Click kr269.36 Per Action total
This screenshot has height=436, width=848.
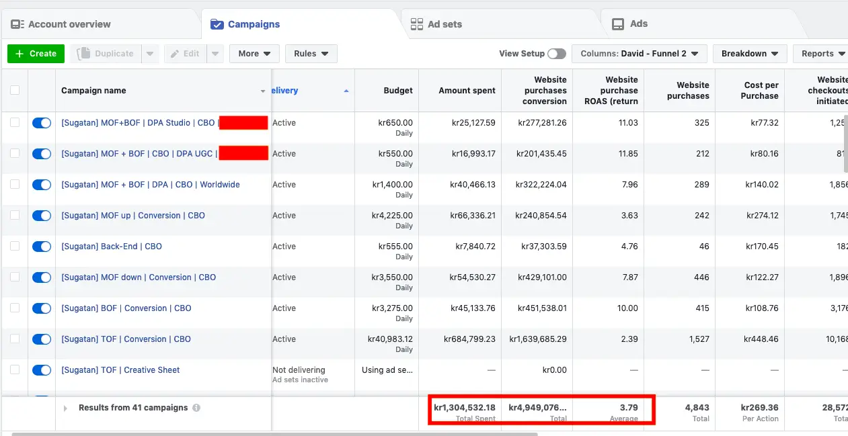759,408
